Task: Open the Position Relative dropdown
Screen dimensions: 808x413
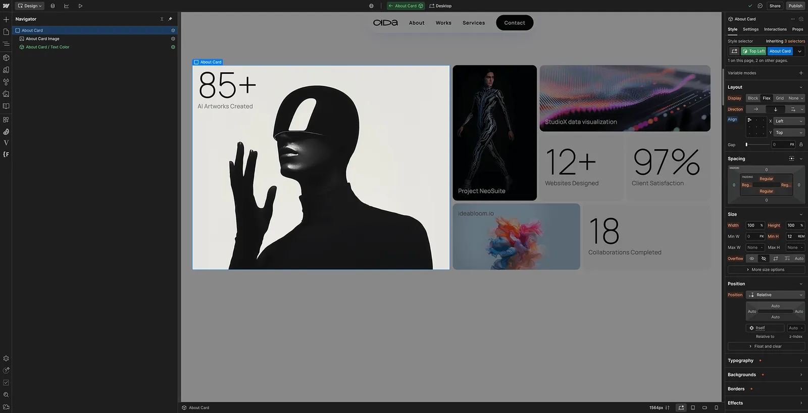Action: click(x=776, y=295)
